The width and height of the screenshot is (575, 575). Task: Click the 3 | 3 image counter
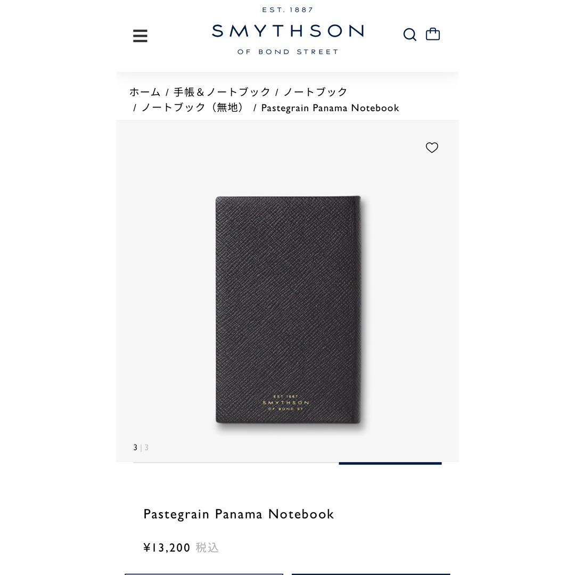[141, 447]
